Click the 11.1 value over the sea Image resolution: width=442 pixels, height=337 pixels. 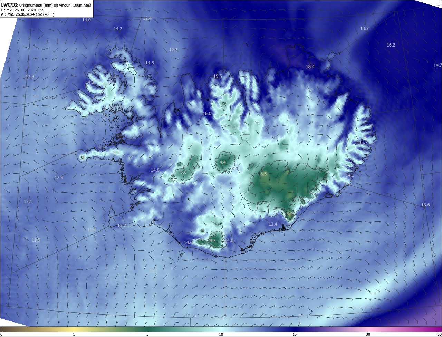(154, 271)
